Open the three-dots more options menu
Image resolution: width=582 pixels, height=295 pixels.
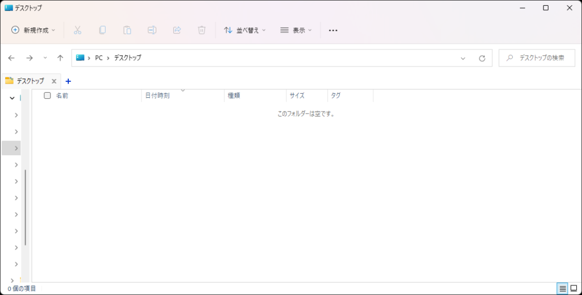point(333,30)
